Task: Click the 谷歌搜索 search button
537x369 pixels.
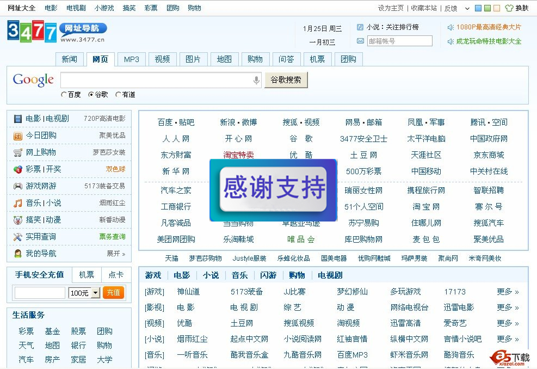Action: point(286,80)
